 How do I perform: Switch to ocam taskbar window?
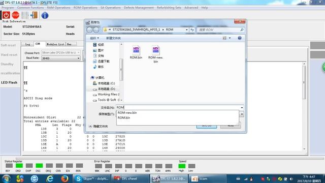[208, 178]
